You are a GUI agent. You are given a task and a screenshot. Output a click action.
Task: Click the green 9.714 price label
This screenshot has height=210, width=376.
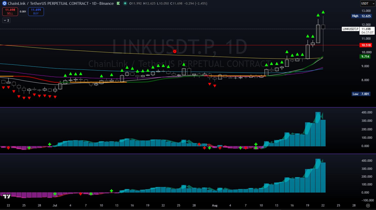coord(365,57)
